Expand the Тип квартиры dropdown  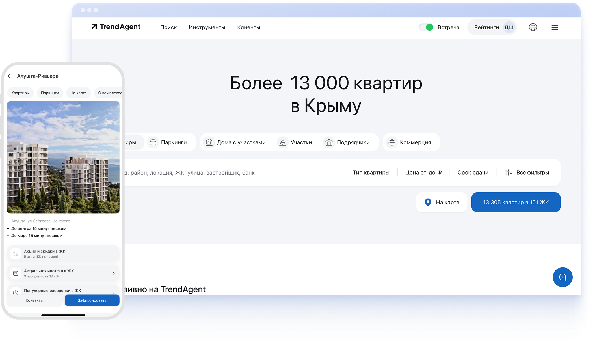click(x=371, y=172)
